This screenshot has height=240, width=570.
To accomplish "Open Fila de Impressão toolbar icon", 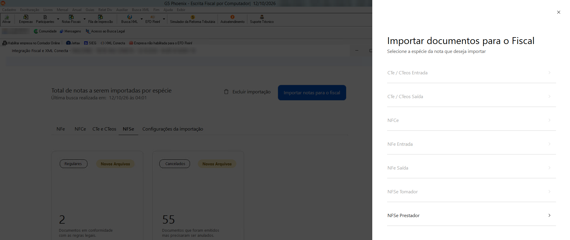I will (x=101, y=19).
